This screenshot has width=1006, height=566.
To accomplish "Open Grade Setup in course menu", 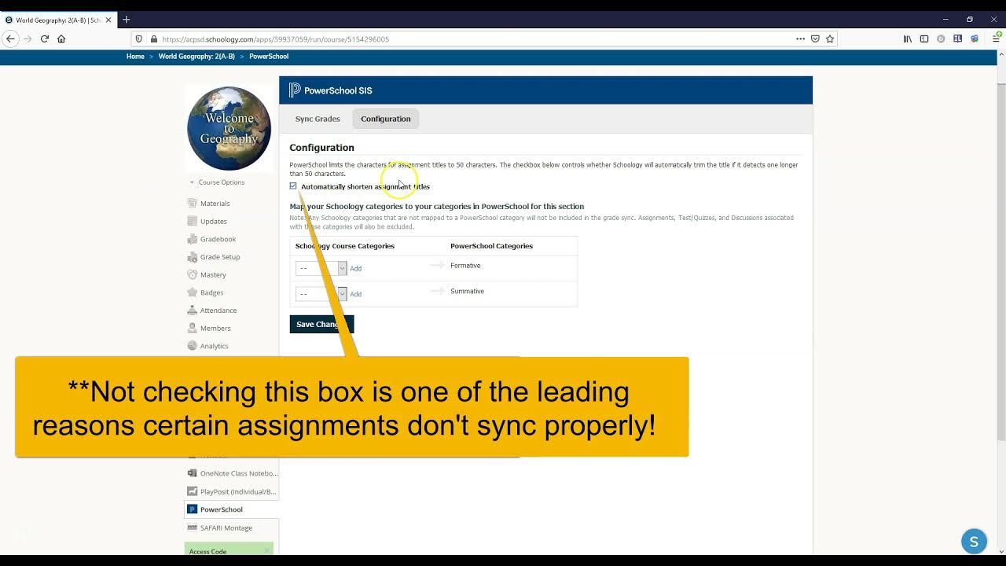I will (220, 257).
